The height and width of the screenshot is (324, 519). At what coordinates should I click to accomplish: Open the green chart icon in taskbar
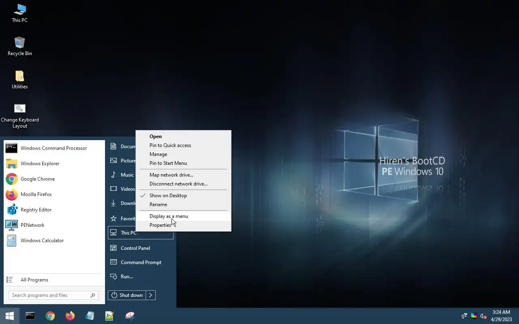(109, 316)
